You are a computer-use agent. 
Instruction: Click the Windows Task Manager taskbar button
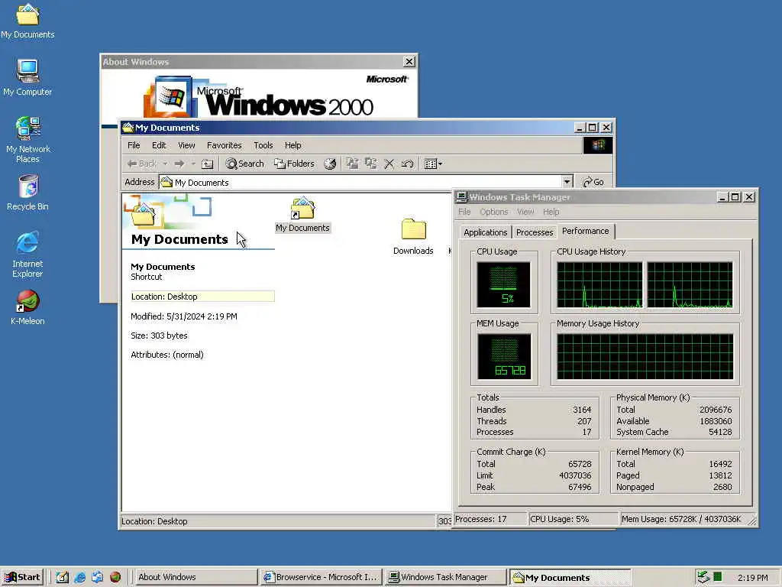[x=446, y=578]
